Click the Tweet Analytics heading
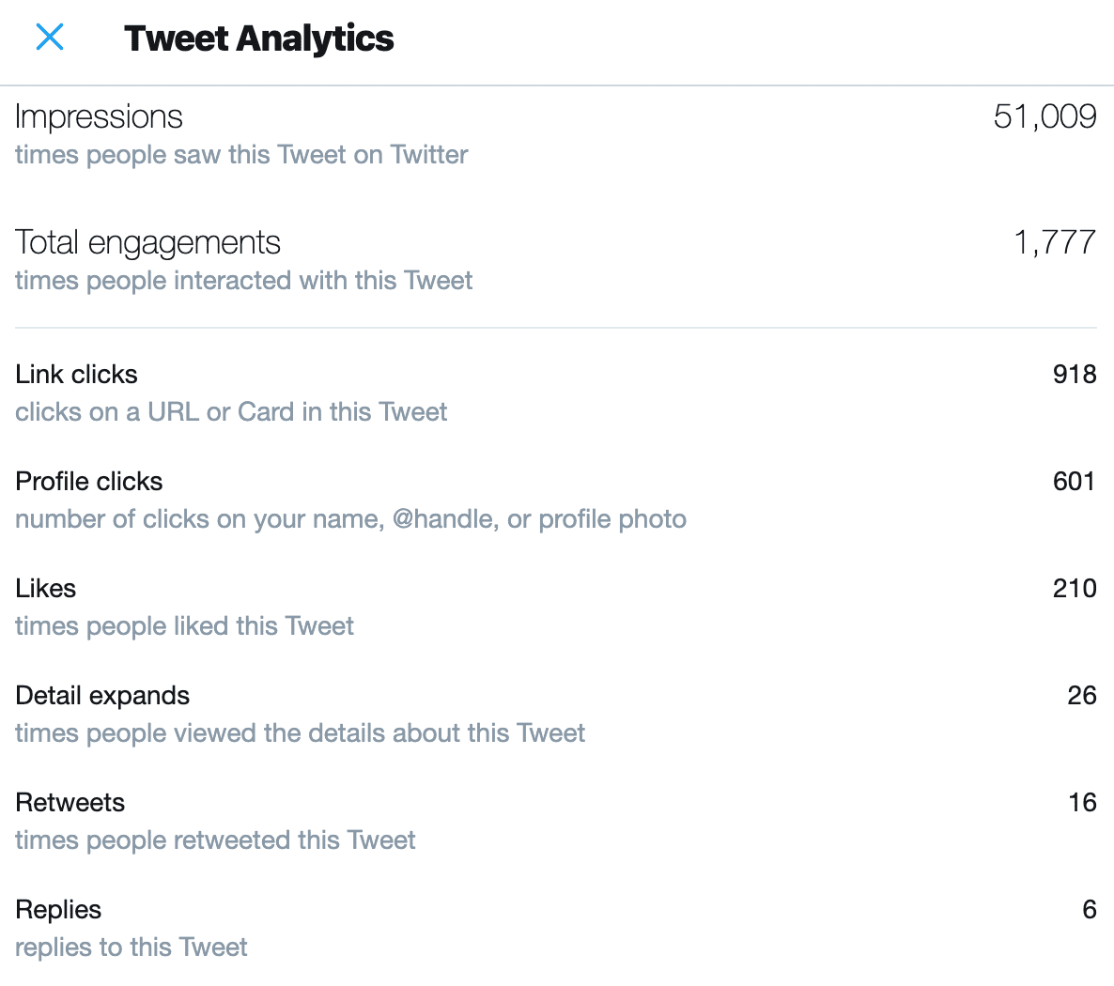 258,39
